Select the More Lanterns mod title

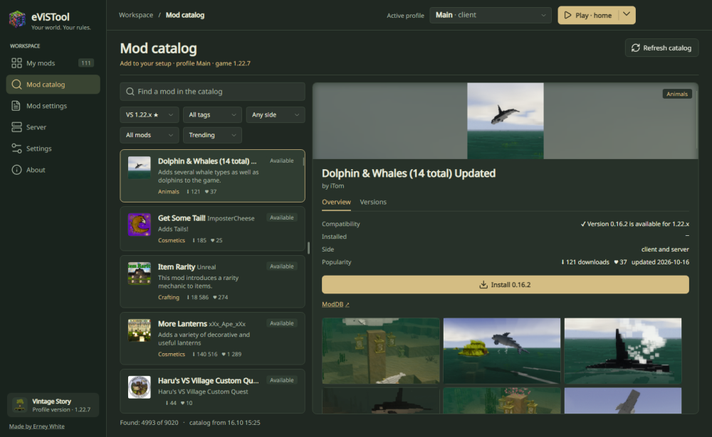[182, 324]
